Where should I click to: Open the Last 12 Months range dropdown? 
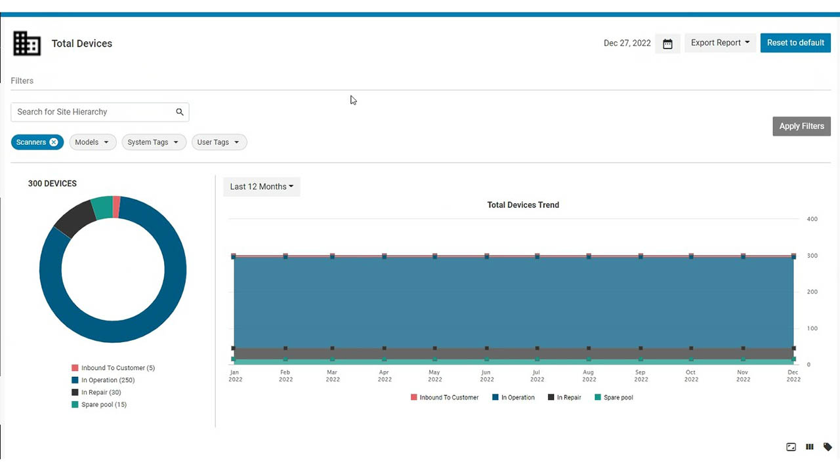click(x=262, y=187)
